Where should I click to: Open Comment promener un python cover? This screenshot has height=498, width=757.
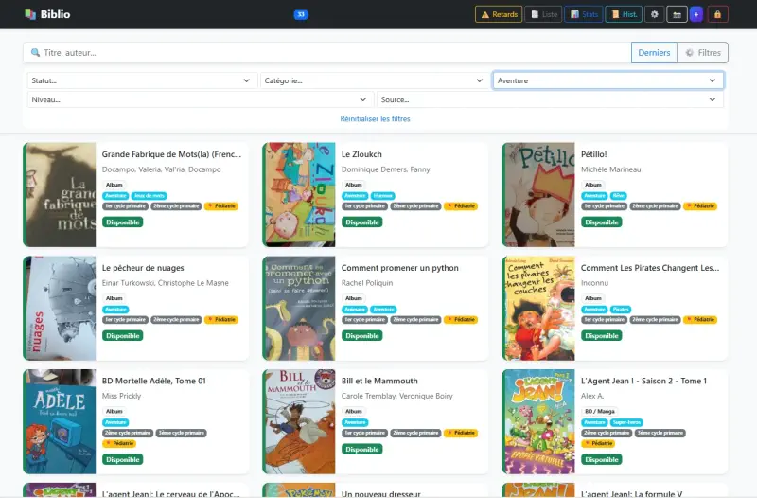(300, 308)
